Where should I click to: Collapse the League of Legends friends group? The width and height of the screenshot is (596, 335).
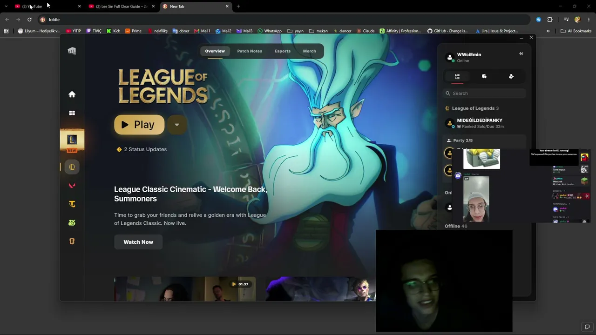click(x=472, y=108)
